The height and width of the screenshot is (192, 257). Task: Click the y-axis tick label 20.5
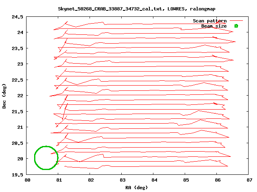pos(17,143)
